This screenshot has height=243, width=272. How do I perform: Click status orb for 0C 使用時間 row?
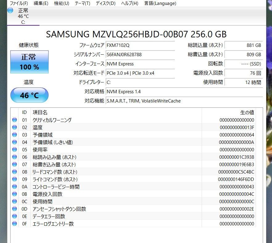click(14, 201)
